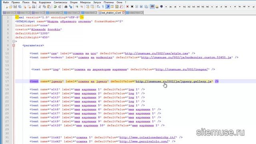Undo with the green arrow icon
256x144 pixels.
pyautogui.click(x=55, y=7)
